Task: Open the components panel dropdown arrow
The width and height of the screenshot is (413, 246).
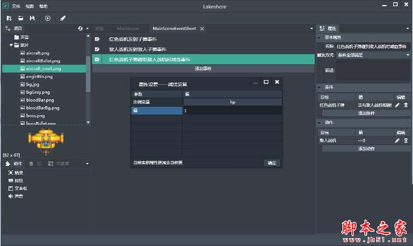Action: (x=88, y=164)
